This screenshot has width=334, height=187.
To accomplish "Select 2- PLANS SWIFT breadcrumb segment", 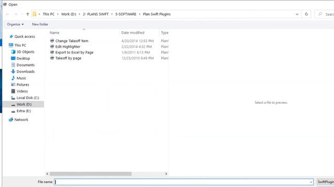I will coord(96,14).
